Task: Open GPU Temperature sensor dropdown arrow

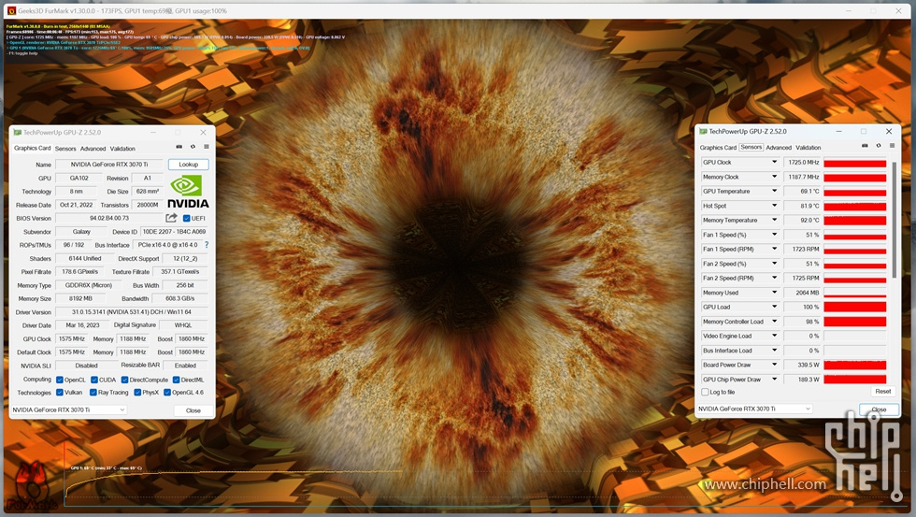Action: 775,191
